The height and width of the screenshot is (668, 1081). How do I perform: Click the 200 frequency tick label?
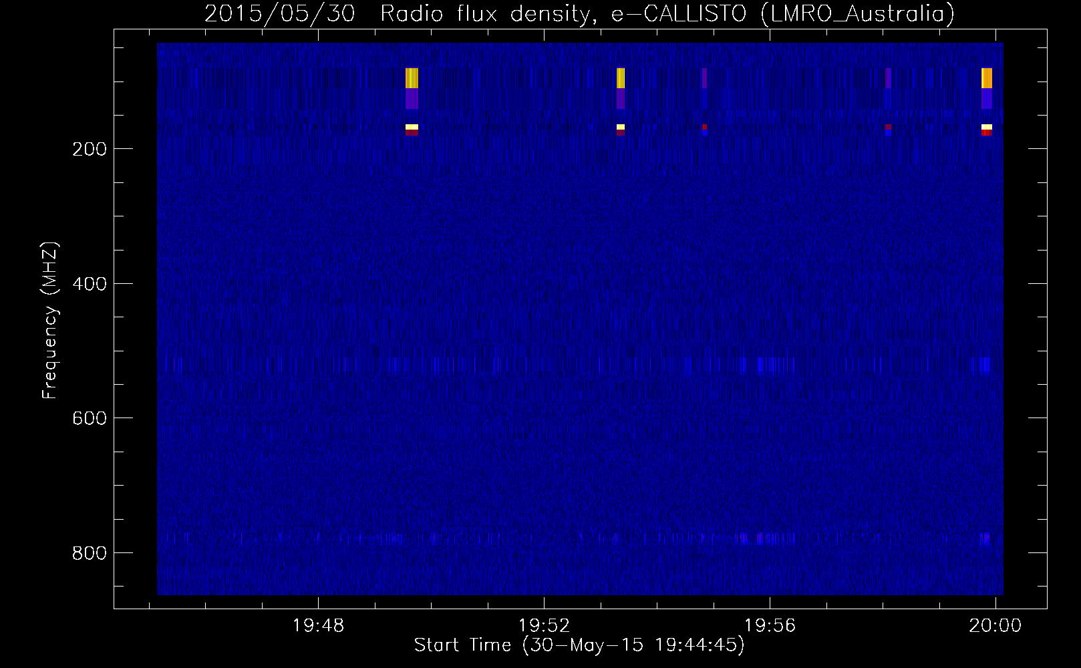coord(90,149)
